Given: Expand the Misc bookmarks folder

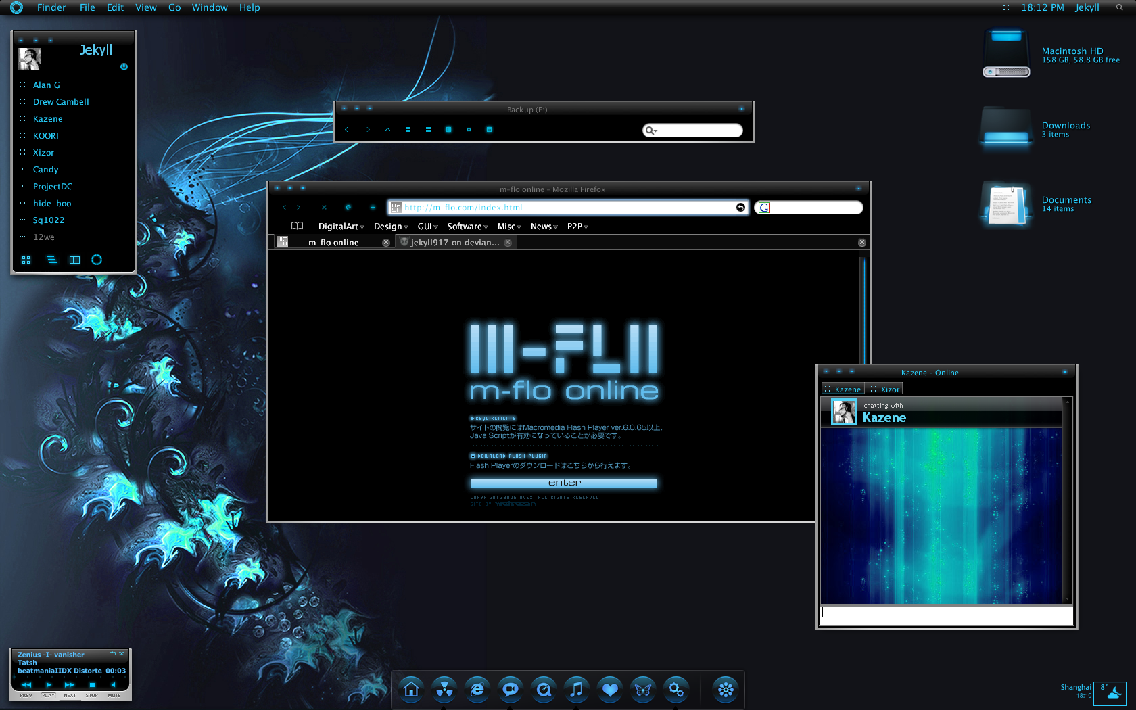Looking at the screenshot, I should coord(509,227).
